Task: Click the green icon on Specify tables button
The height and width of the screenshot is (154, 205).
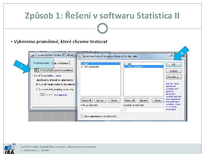Action: coord(37,70)
